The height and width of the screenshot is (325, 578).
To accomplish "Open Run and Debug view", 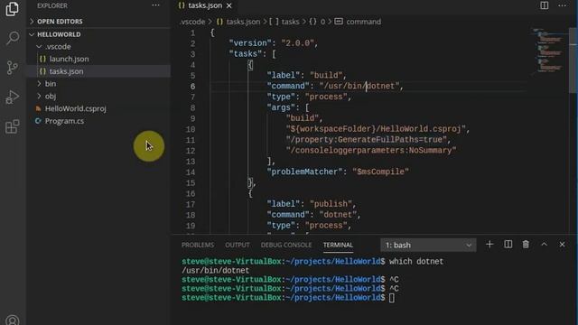I will [12, 97].
